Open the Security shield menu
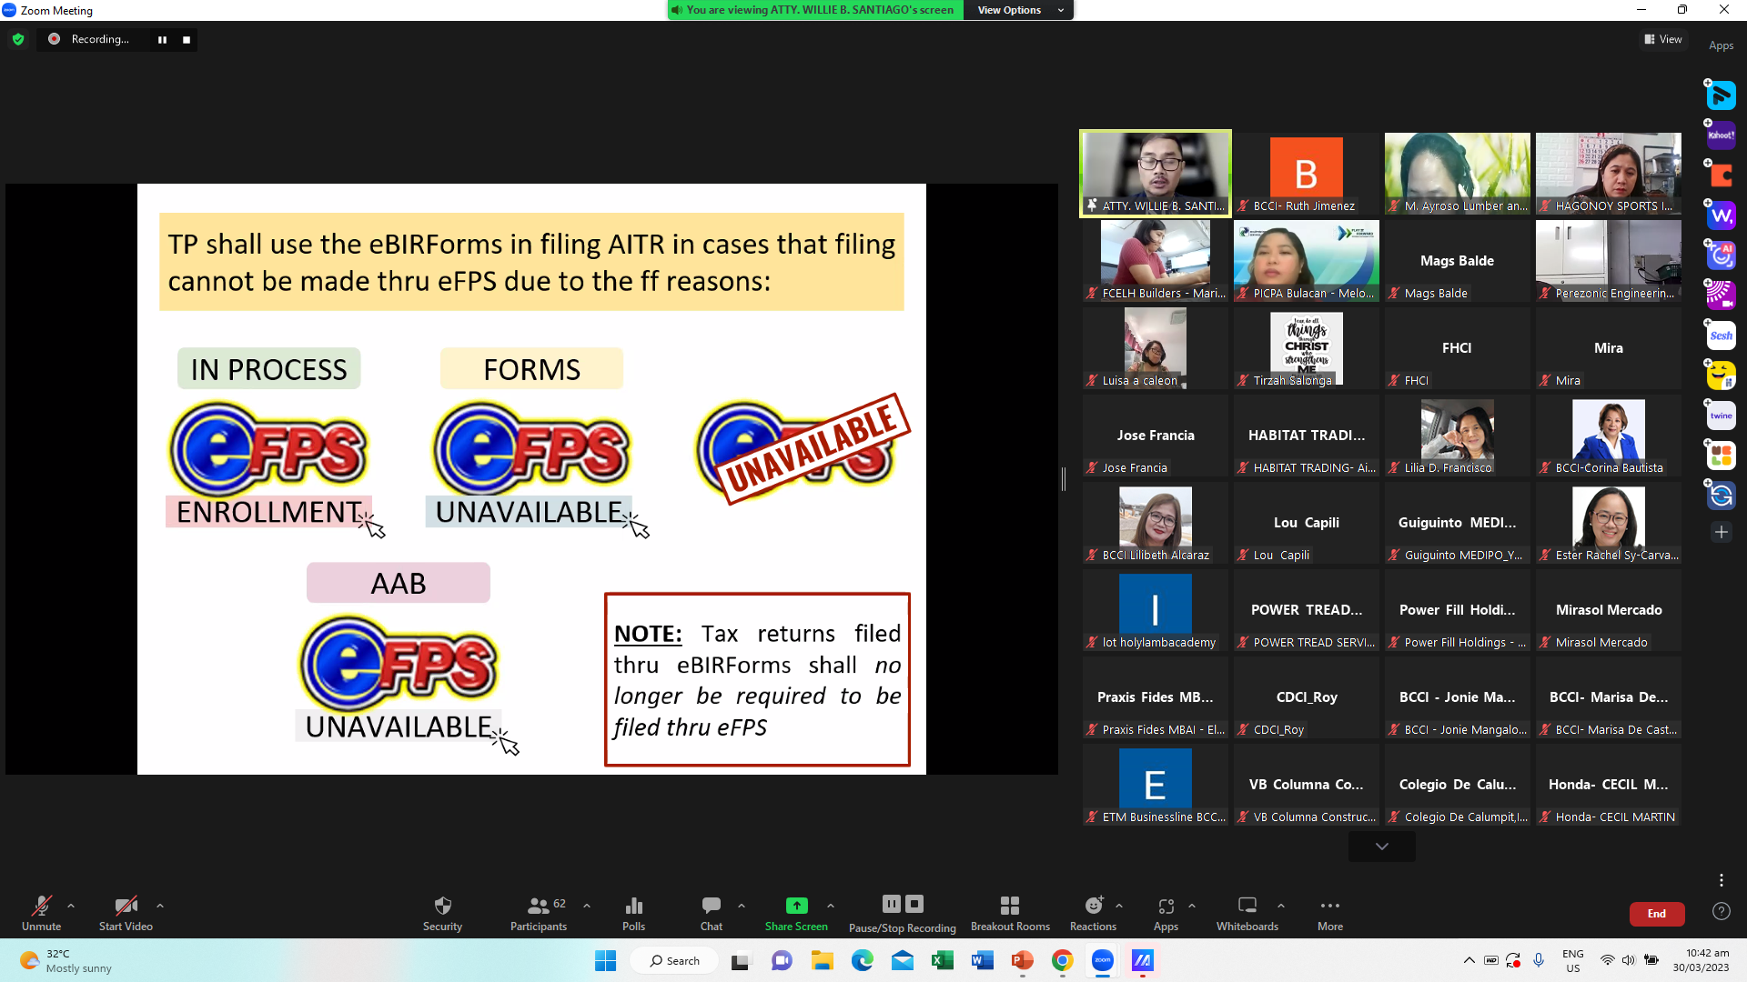The image size is (1747, 982). [442, 913]
